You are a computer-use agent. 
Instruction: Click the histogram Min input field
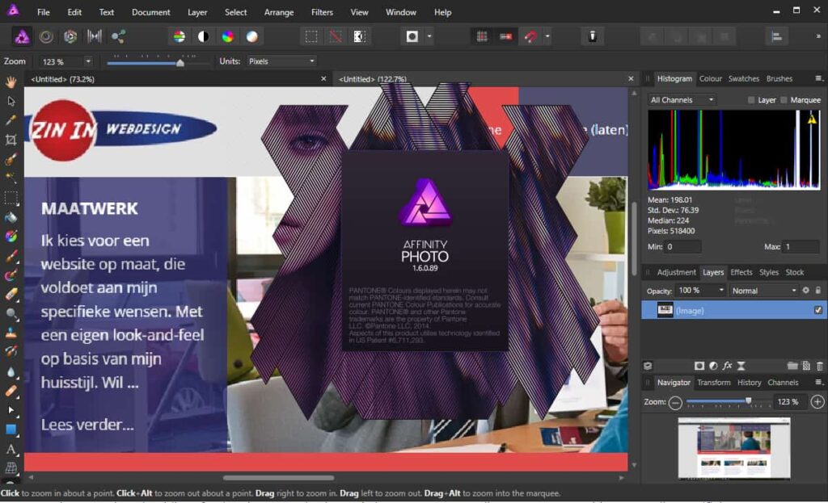pyautogui.click(x=683, y=247)
